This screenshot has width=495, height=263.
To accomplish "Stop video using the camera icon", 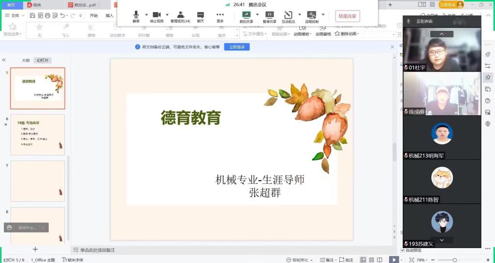I will 157,16.
